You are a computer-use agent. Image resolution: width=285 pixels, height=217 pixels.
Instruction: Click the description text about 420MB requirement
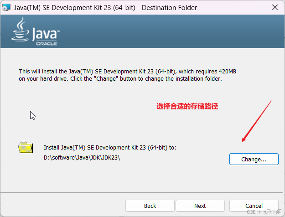click(127, 75)
